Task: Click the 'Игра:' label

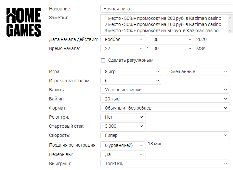Action: [55, 72]
